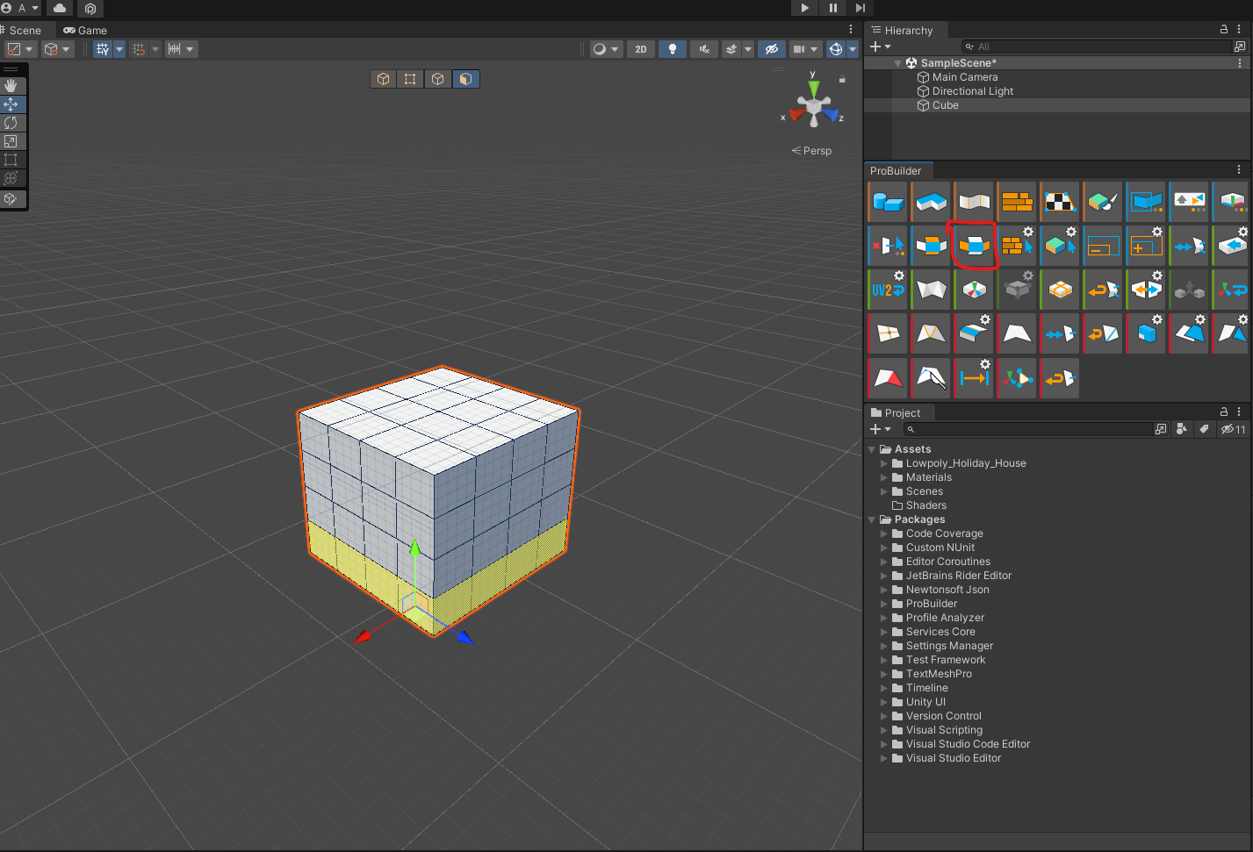Click the circled Select Face Ring icon

(x=973, y=246)
